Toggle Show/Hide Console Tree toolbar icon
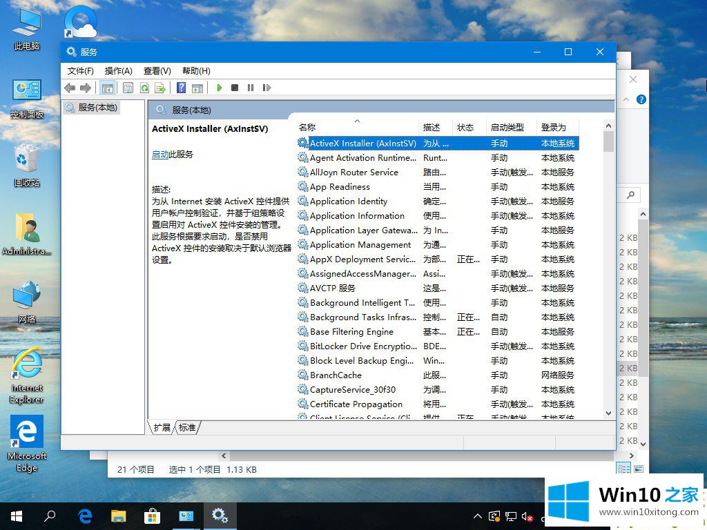This screenshot has width=707, height=530. click(107, 88)
